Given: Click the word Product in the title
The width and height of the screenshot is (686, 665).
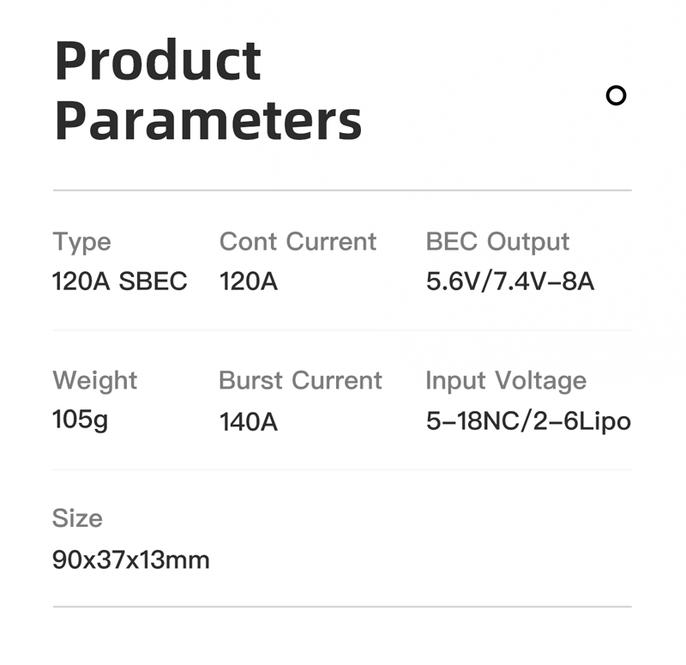Looking at the screenshot, I should coord(158,60).
